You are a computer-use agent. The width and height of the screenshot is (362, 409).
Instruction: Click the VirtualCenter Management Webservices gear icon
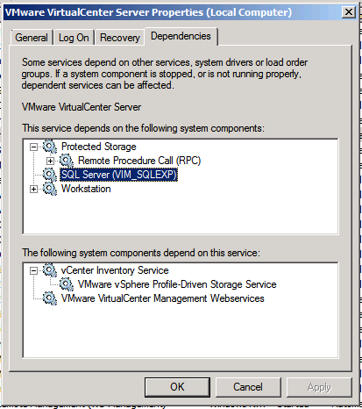click(x=50, y=298)
